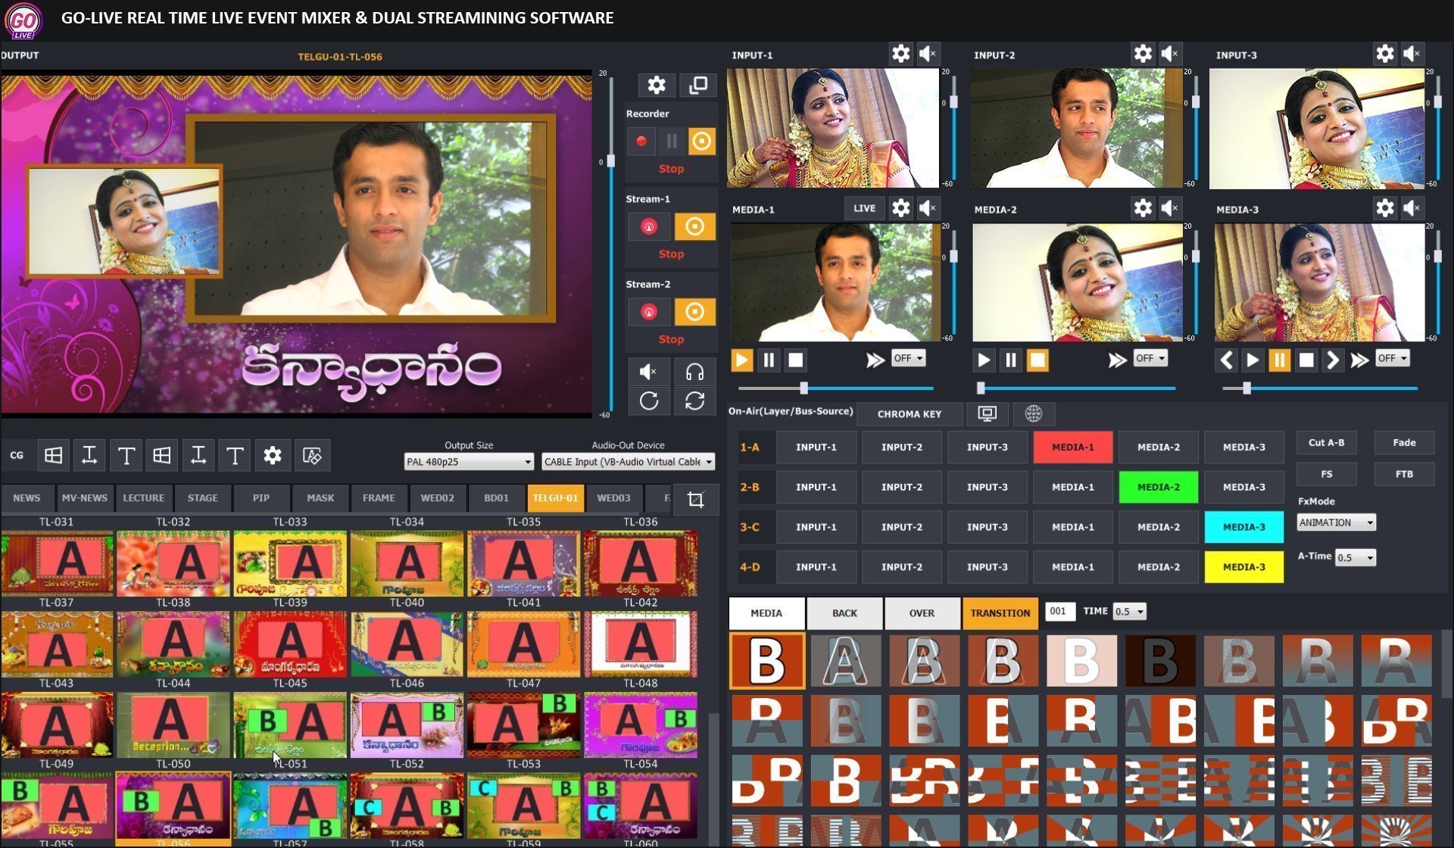Expand the FxMode ANIMATION dropdown
The height and width of the screenshot is (848, 1454).
(x=1336, y=522)
